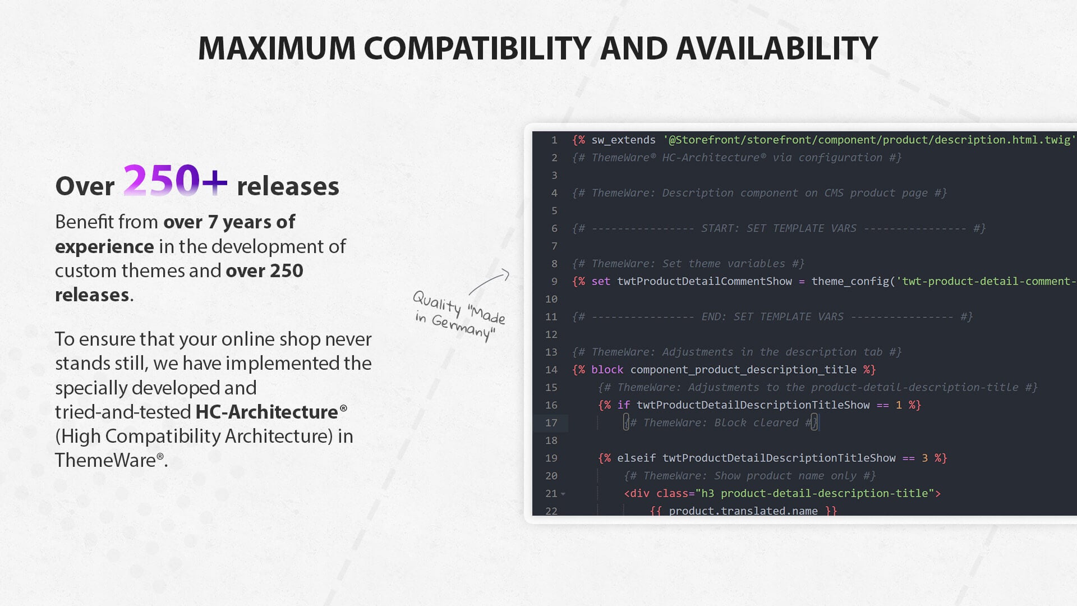Select line 18 empty separator line
The height and width of the screenshot is (606, 1077).
click(x=666, y=440)
